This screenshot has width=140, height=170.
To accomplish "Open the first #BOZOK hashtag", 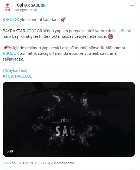I will point(11,20).
